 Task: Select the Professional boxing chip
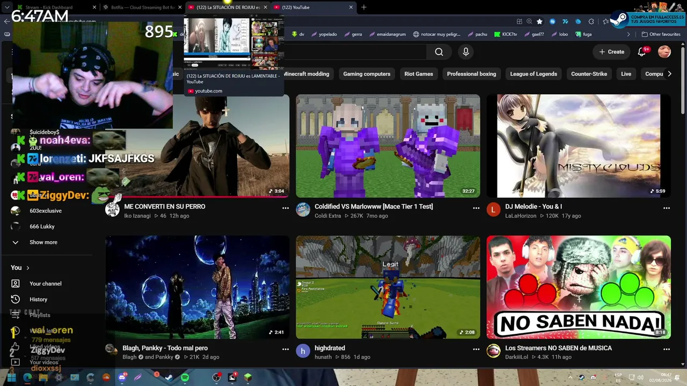[471, 74]
